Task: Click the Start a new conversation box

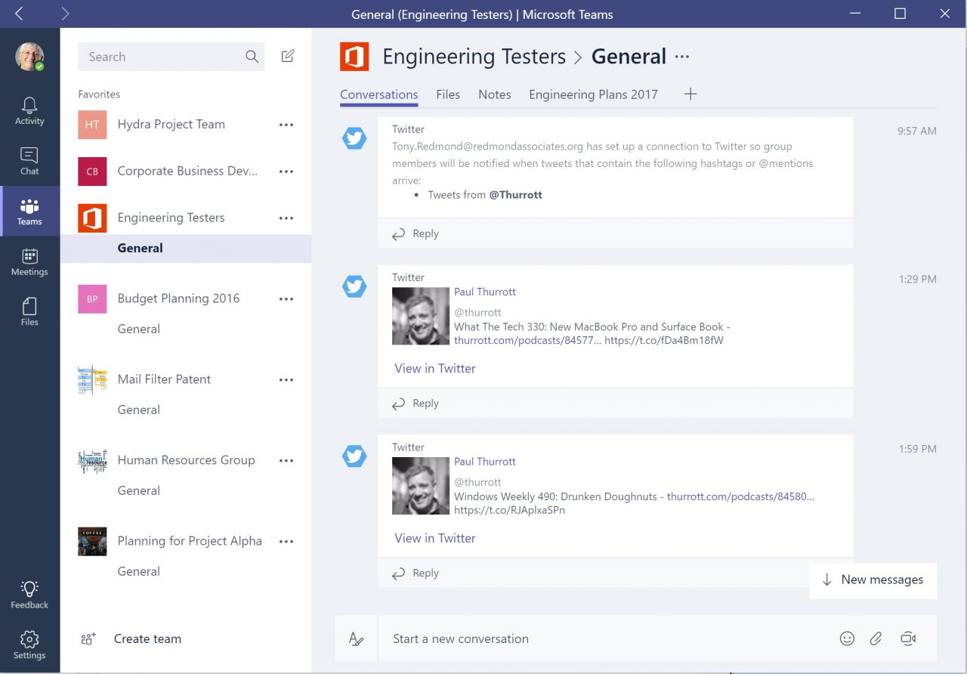Action: 604,638
